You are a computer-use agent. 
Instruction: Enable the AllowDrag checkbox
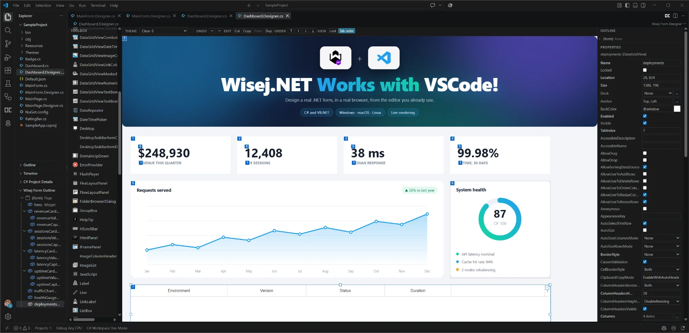645,153
